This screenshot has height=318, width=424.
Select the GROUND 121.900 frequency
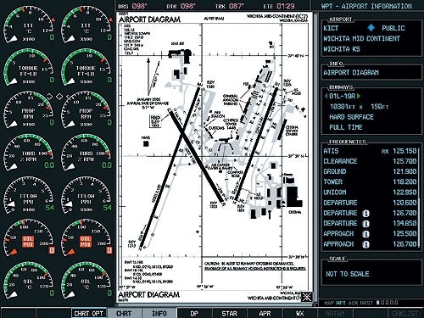coord(370,171)
